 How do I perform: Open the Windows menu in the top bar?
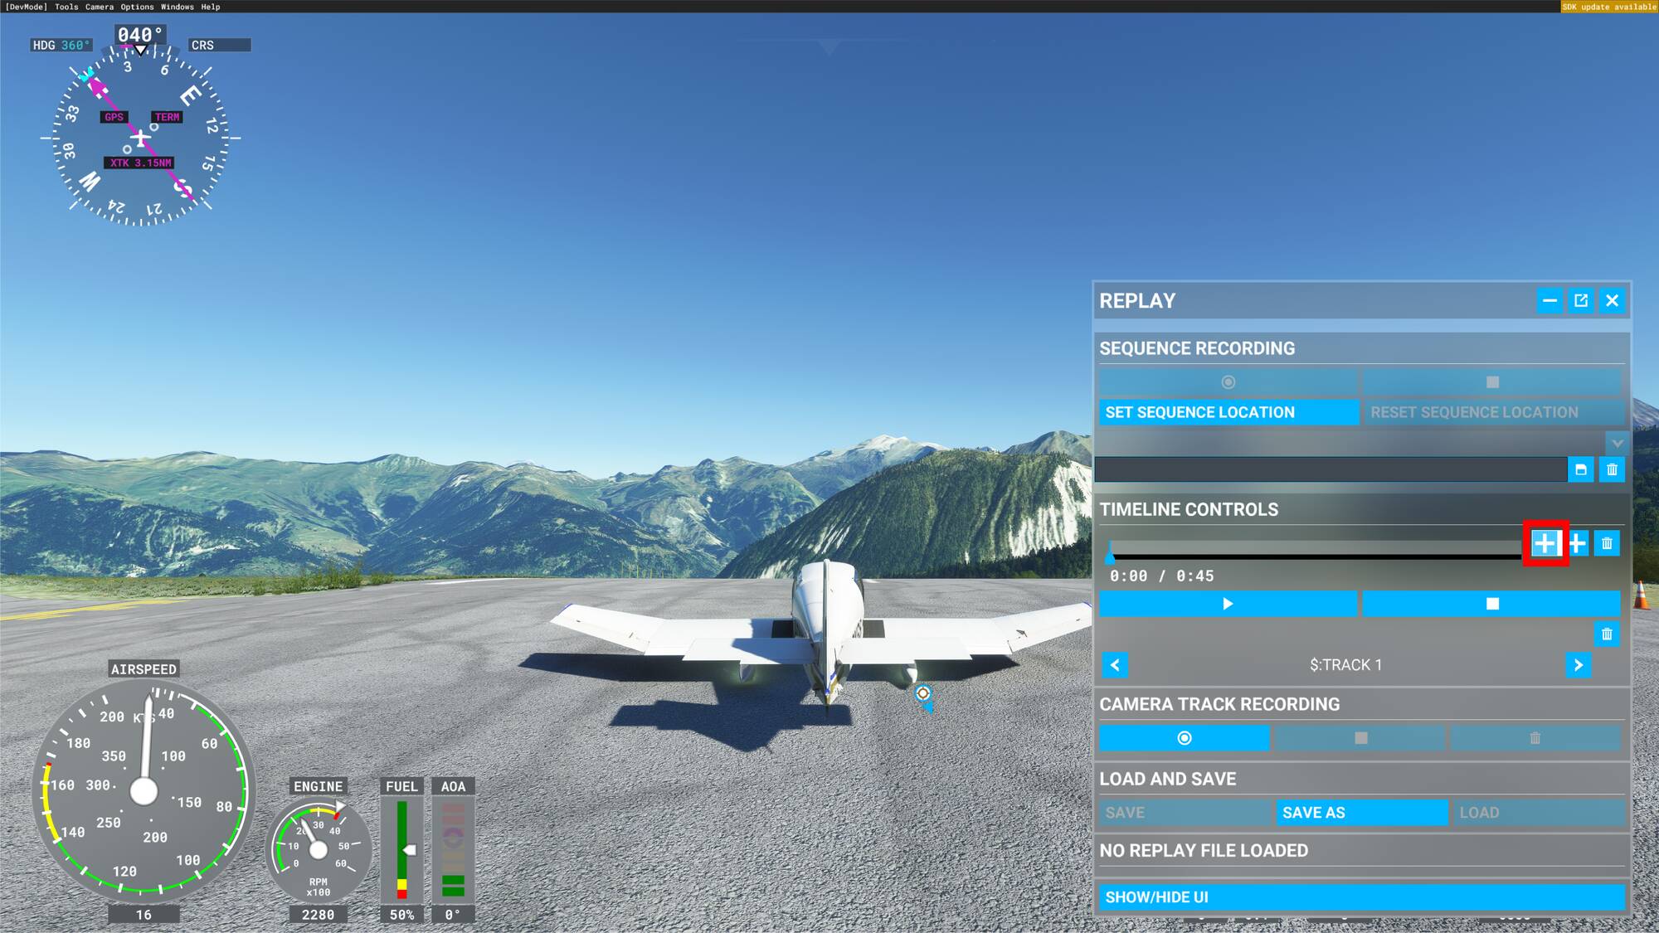coord(177,7)
